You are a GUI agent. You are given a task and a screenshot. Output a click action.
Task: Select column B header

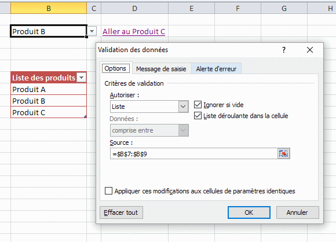tap(49, 8)
